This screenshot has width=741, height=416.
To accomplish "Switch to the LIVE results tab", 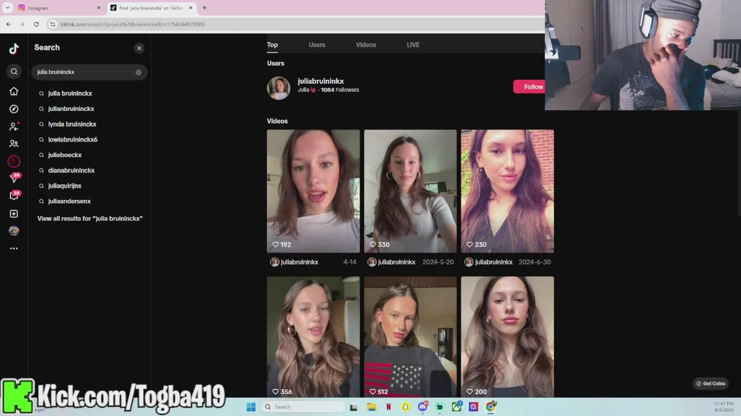I will click(413, 44).
